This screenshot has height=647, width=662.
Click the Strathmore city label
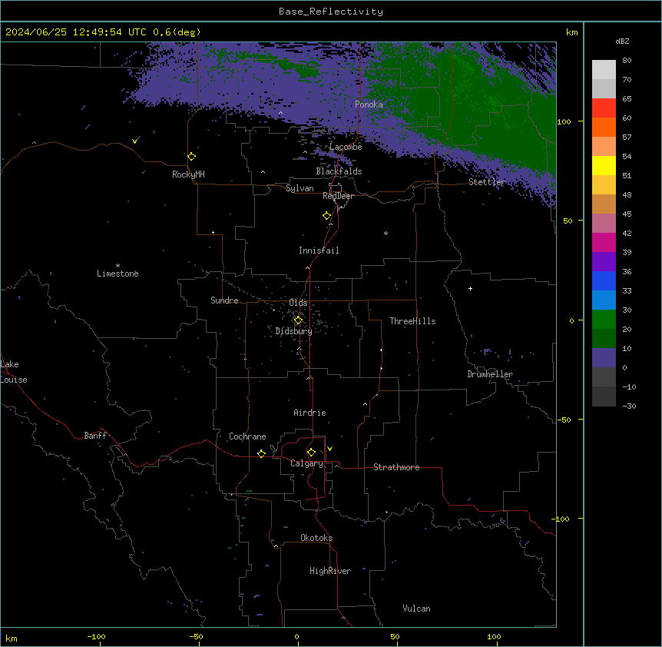click(x=396, y=467)
